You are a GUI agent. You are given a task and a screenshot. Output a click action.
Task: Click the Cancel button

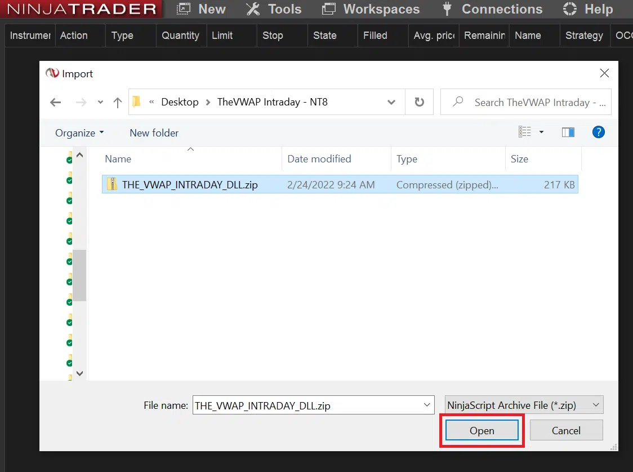566,430
